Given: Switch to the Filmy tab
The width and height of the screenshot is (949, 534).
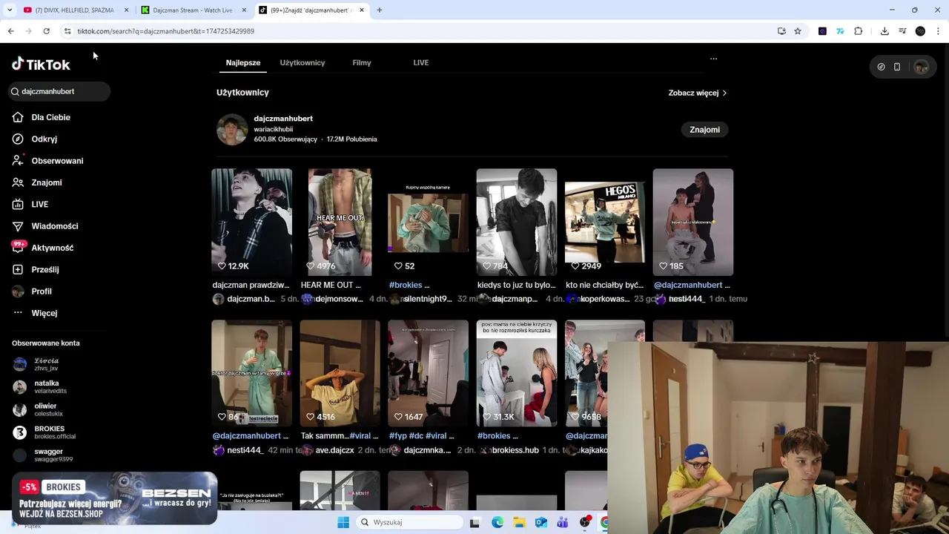Looking at the screenshot, I should coord(362,63).
